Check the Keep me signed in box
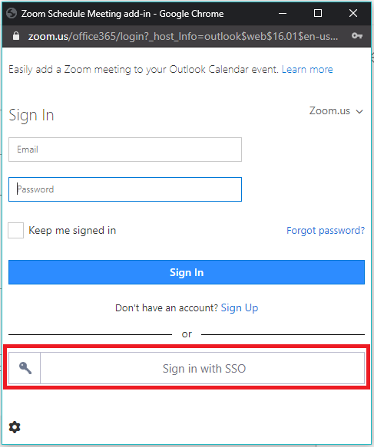The image size is (374, 447). tap(15, 230)
